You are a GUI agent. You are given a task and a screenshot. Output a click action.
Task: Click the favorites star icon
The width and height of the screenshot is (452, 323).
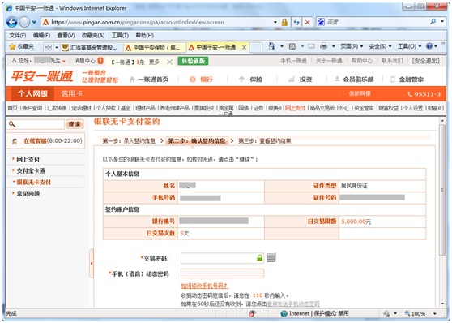[x=12, y=47]
